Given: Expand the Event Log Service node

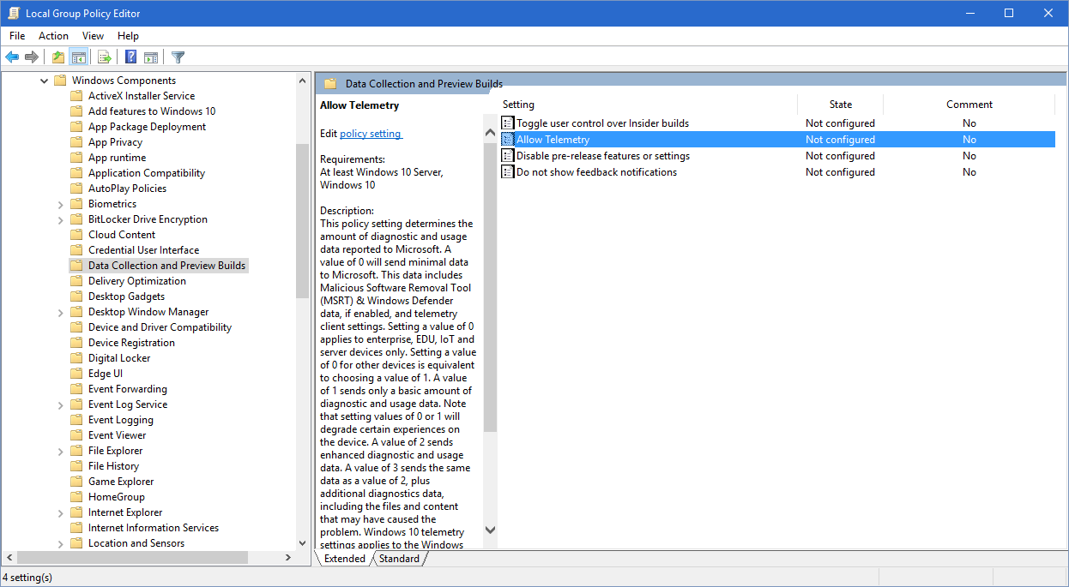Looking at the screenshot, I should (60, 404).
